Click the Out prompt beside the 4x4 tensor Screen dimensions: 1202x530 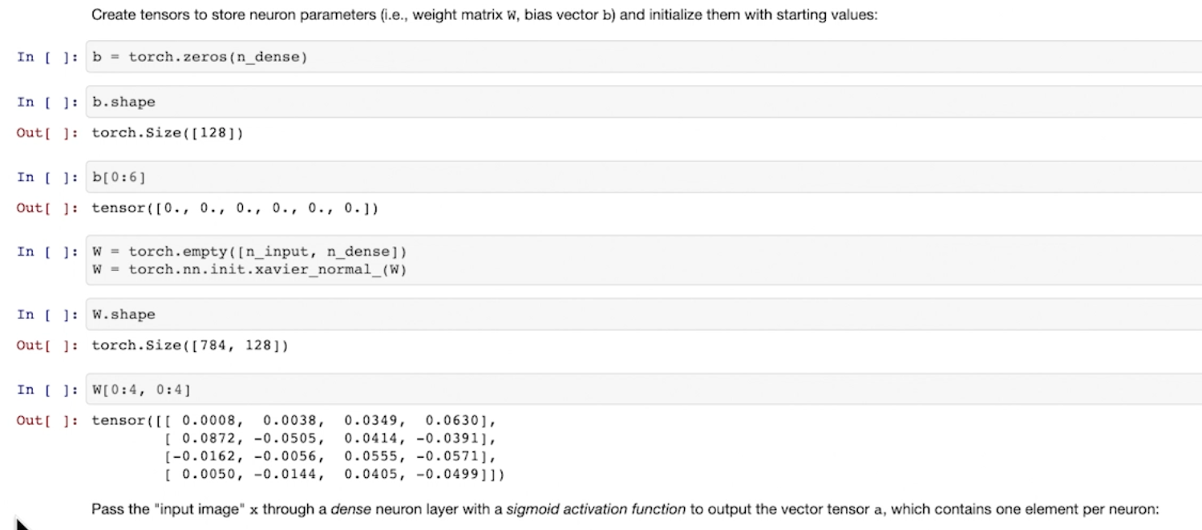click(47, 420)
